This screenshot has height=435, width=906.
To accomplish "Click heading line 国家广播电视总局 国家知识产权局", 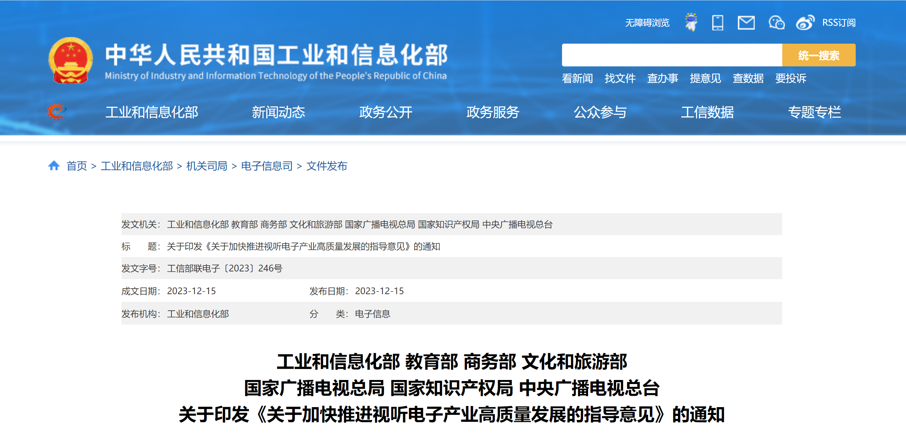I will (x=452, y=388).
